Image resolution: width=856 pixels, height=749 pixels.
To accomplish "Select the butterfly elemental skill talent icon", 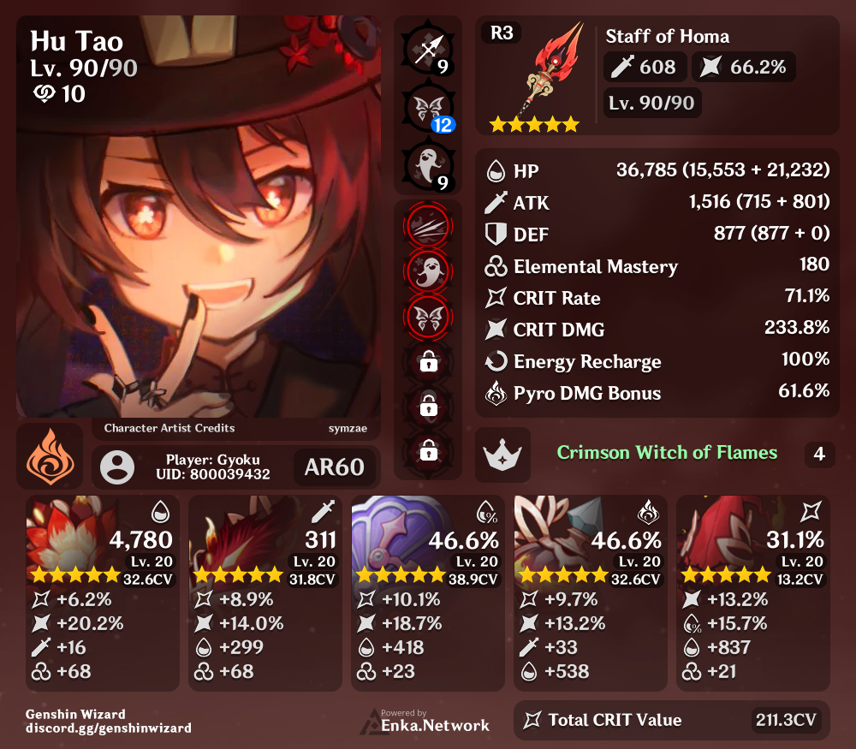I will (x=428, y=108).
